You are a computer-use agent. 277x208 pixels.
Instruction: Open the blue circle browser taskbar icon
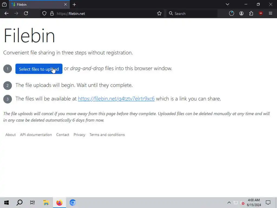pos(72,203)
